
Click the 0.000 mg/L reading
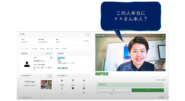(30, 82)
